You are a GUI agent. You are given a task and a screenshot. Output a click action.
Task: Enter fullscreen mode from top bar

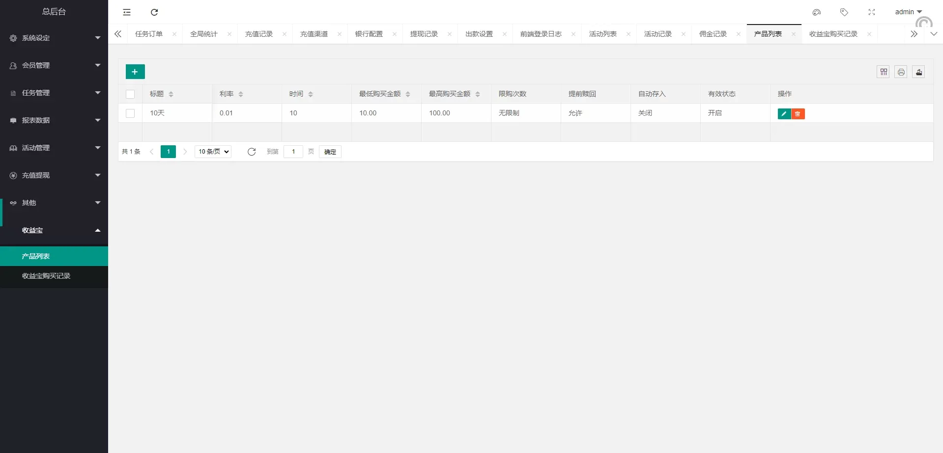[x=871, y=12]
